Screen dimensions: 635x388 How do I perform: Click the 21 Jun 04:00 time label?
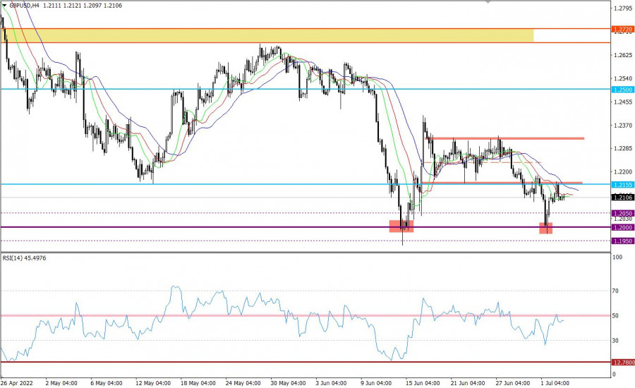click(x=467, y=383)
